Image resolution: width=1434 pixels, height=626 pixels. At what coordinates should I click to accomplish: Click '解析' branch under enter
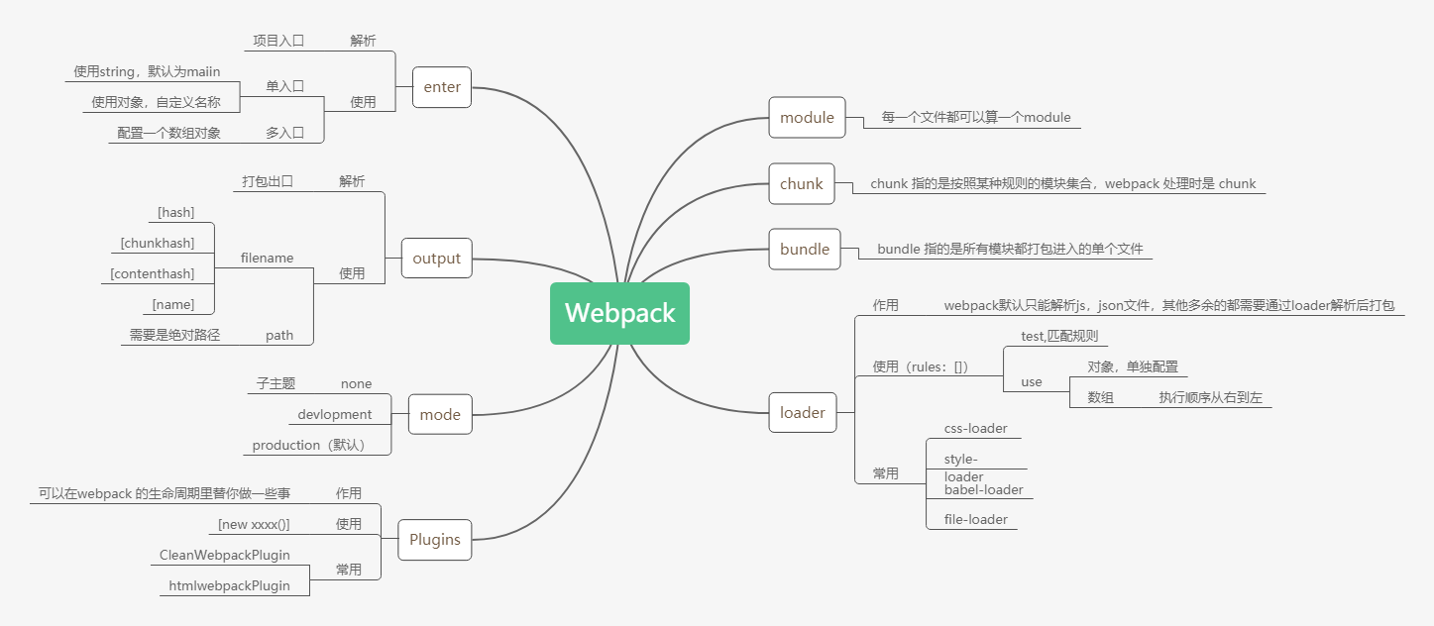363,41
